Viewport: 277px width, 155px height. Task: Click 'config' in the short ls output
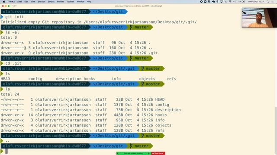pyautogui.click(x=35, y=79)
